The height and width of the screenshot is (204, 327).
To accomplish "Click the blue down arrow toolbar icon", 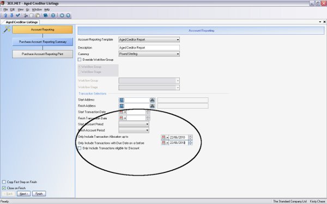I will 11,15.
